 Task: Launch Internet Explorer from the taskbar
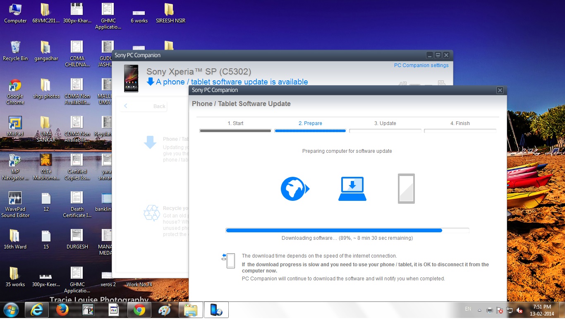coord(36,310)
